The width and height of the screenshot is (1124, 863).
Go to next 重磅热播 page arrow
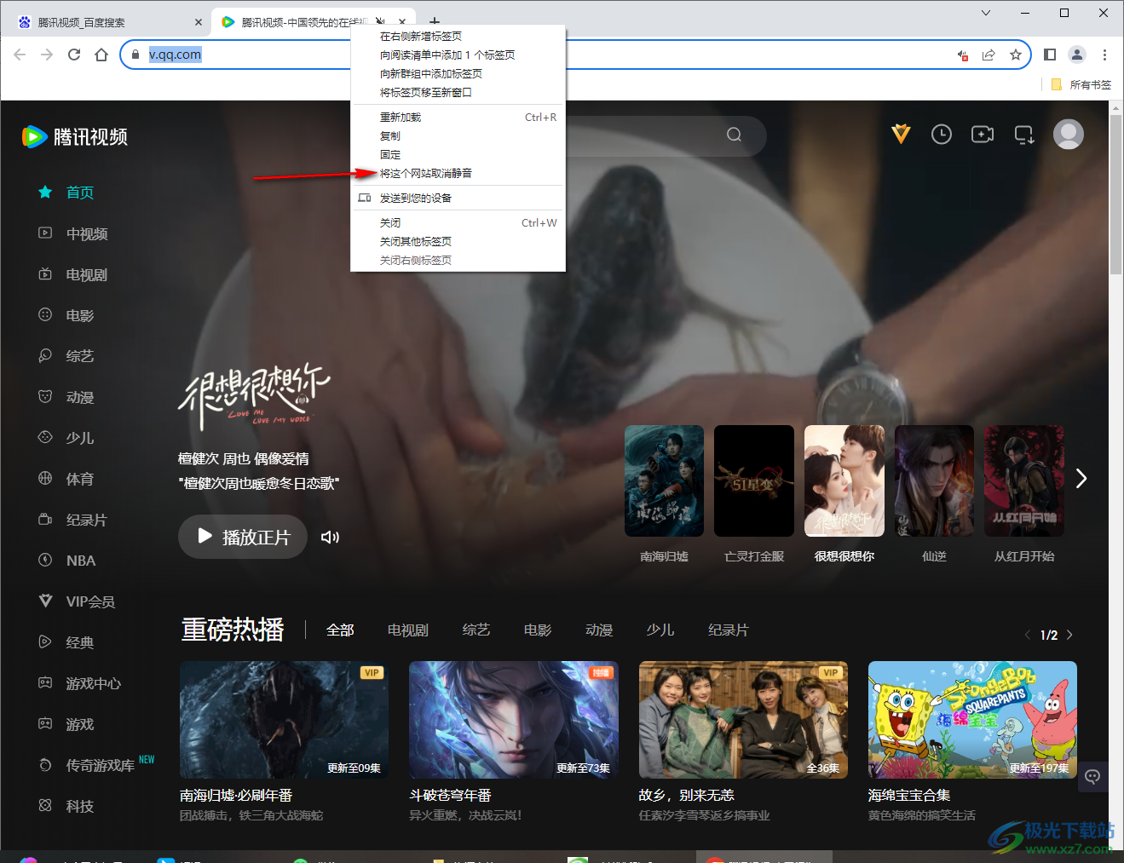[1069, 635]
